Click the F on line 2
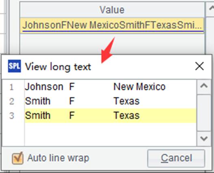 point(72,101)
